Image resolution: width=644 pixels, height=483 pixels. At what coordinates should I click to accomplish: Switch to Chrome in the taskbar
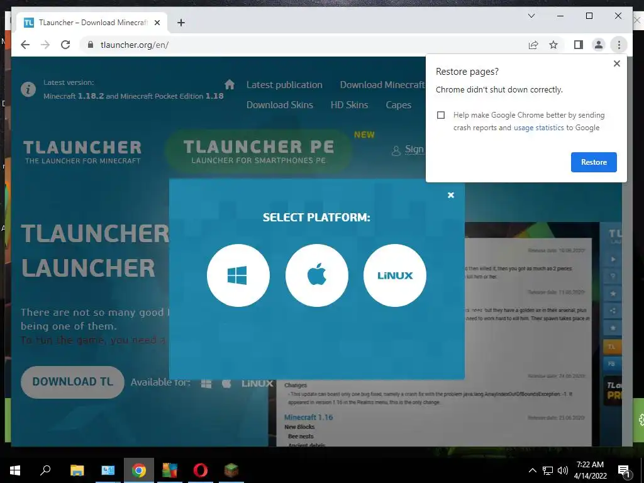point(139,470)
